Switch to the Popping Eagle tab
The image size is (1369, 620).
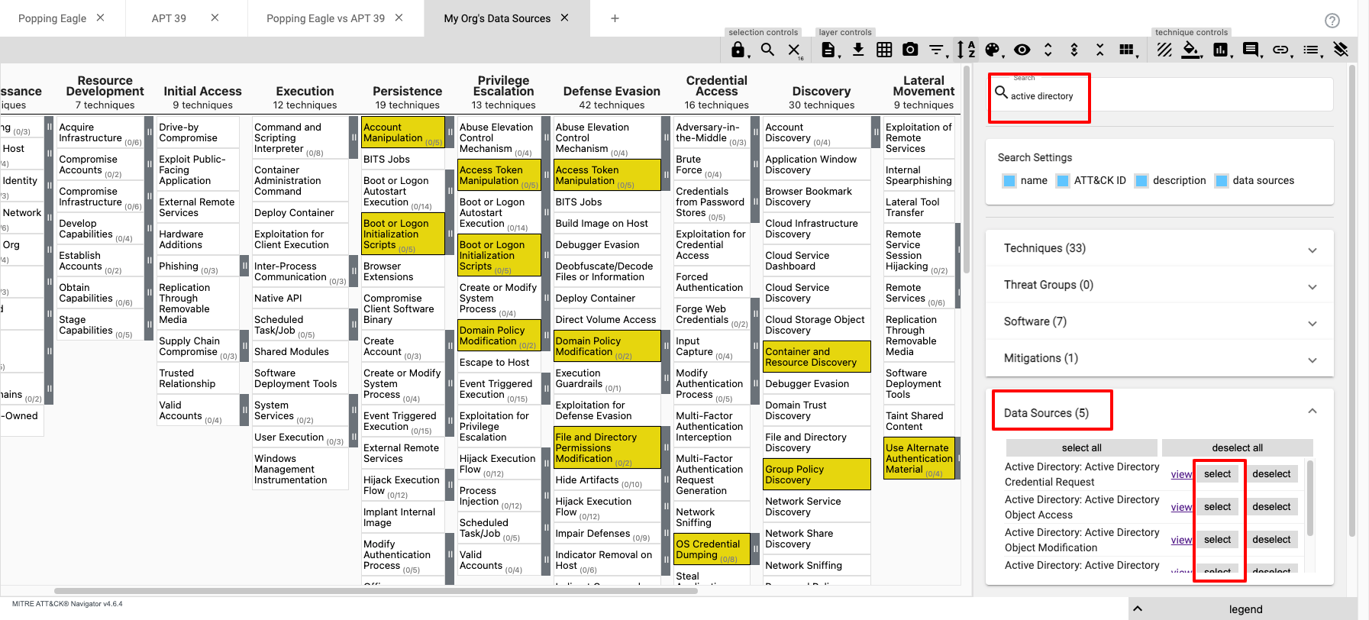pyautogui.click(x=52, y=18)
